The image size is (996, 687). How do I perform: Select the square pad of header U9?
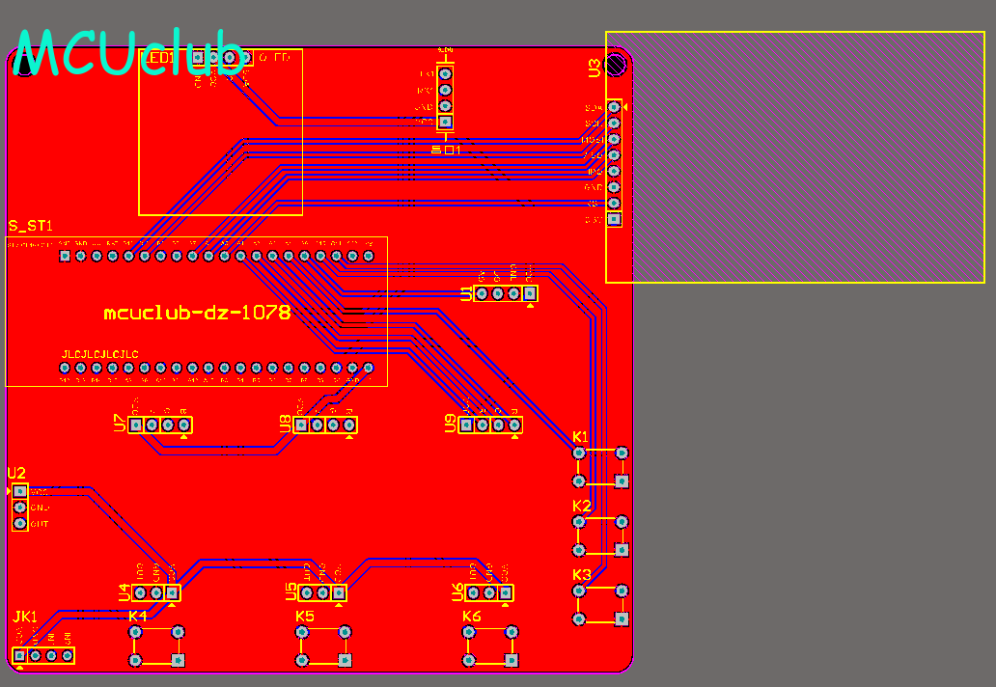point(467,425)
